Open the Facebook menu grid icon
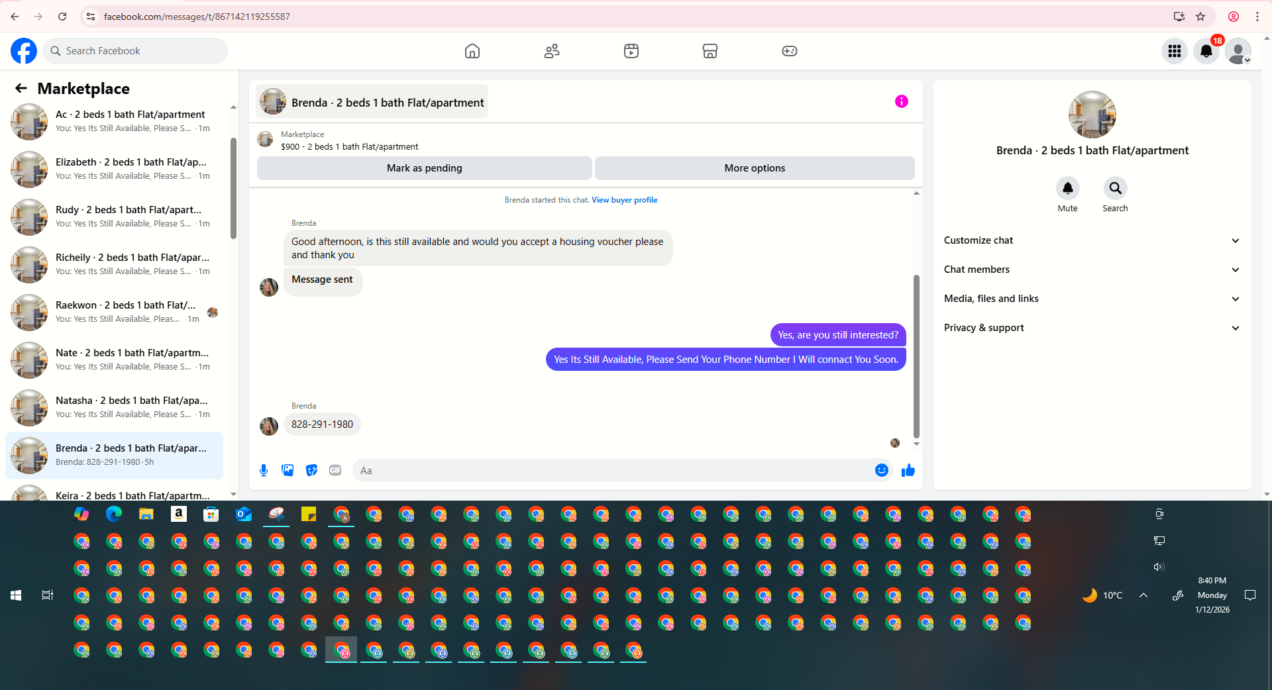The height and width of the screenshot is (690, 1272). pyautogui.click(x=1175, y=51)
